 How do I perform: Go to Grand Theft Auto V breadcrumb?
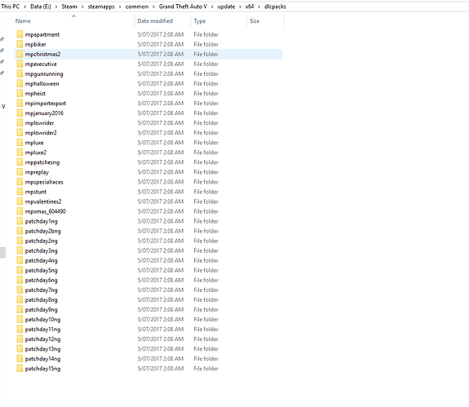(183, 7)
